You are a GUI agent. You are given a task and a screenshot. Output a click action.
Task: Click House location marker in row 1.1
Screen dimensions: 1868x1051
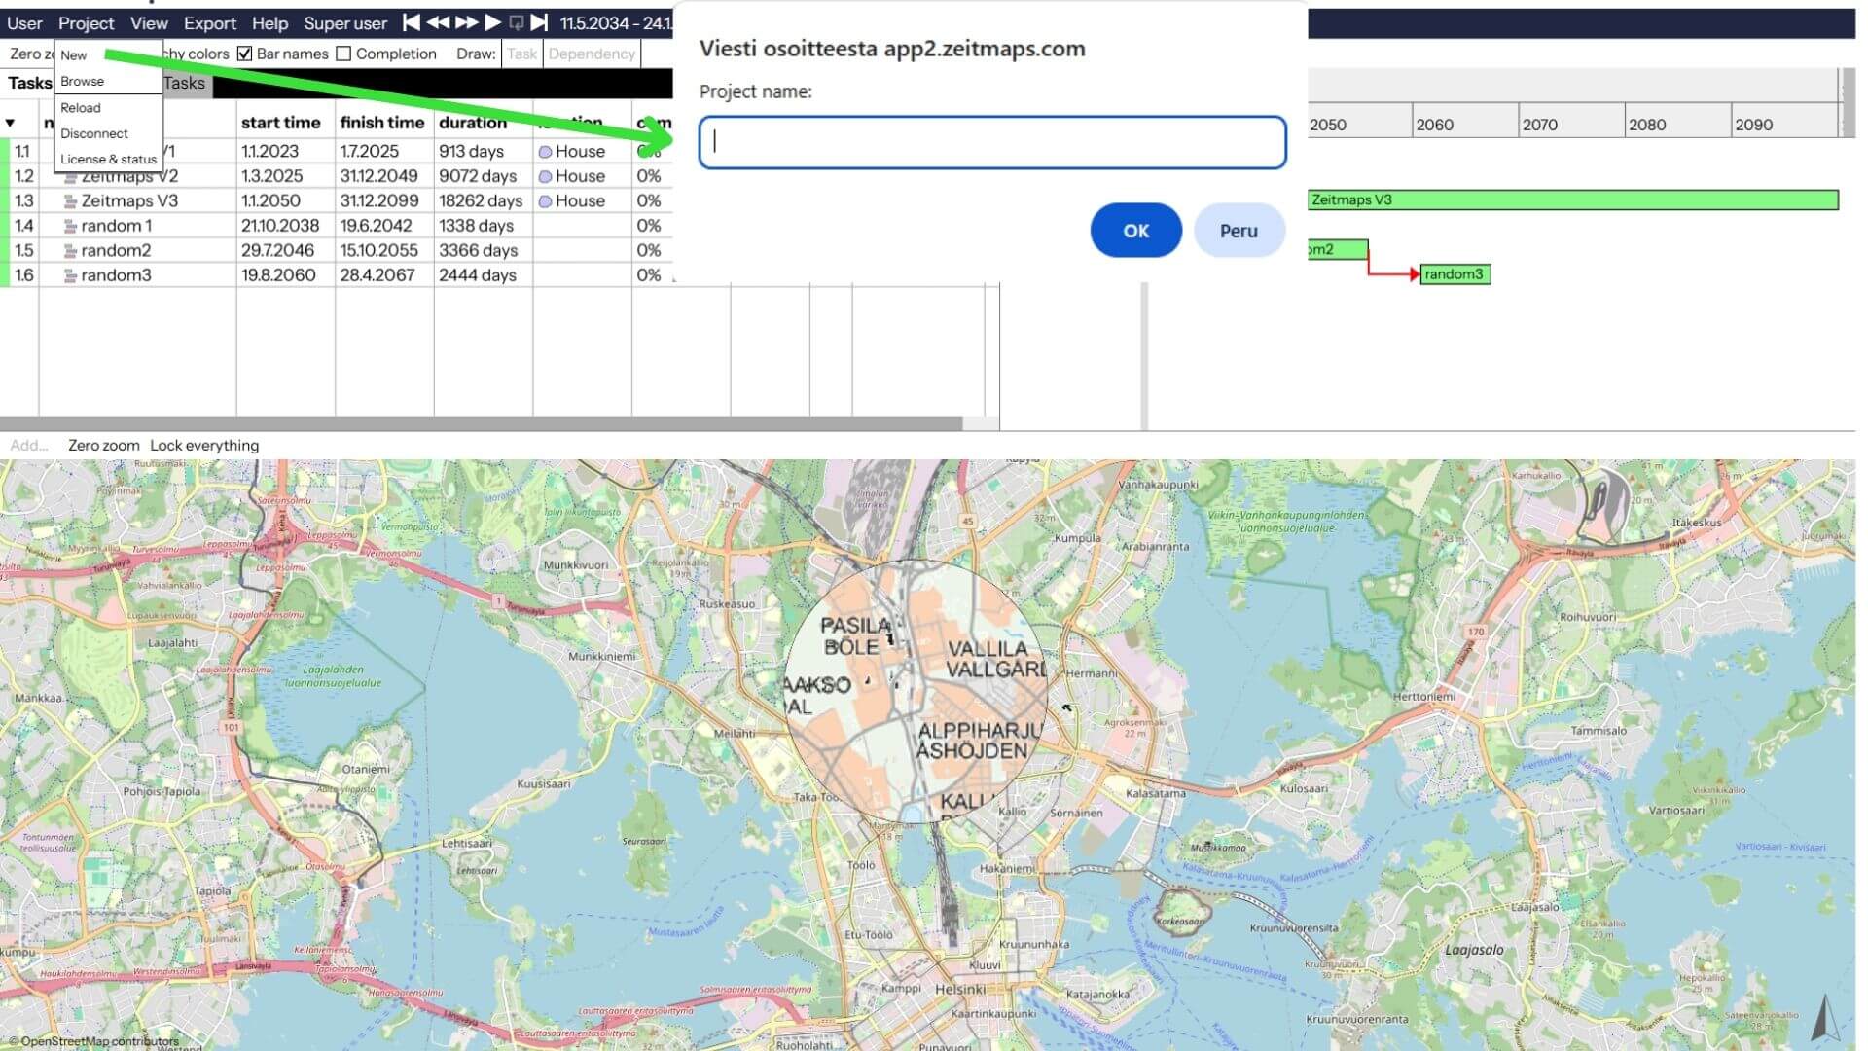[x=545, y=152]
